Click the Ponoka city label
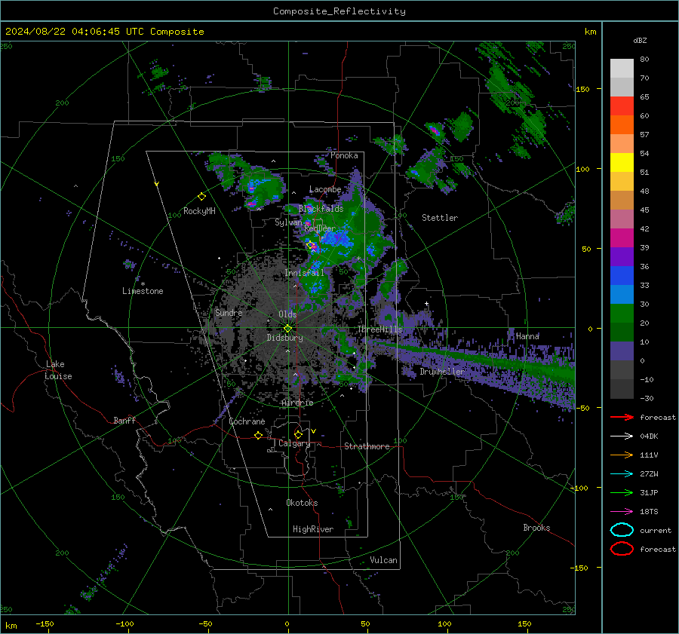Viewport: 679px width, 634px height. click(x=344, y=155)
